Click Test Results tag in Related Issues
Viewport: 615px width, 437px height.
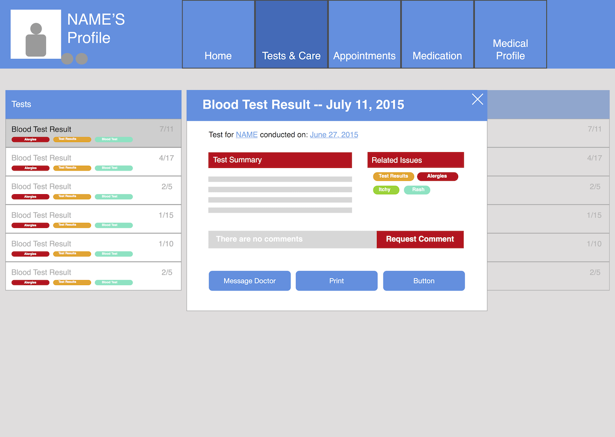(393, 176)
